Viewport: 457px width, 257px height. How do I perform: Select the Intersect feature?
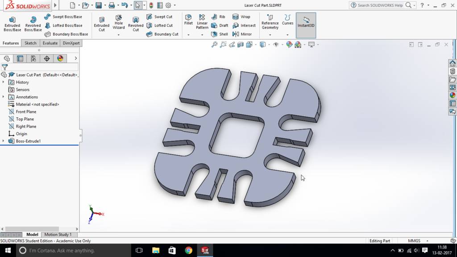click(244, 25)
